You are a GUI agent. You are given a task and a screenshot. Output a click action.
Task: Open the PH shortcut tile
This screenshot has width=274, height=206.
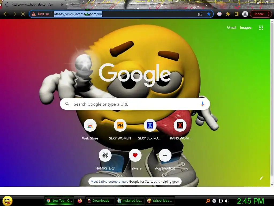tap(120, 130)
